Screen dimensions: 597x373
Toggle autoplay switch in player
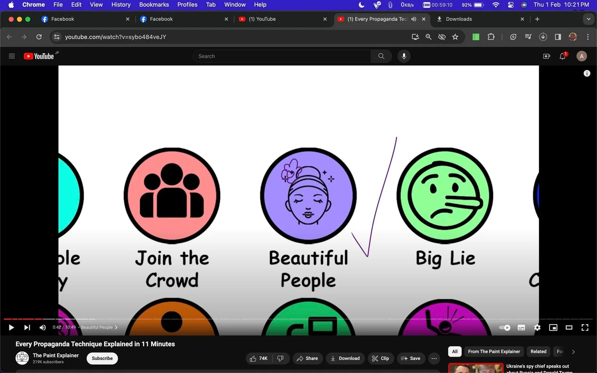pyautogui.click(x=504, y=328)
